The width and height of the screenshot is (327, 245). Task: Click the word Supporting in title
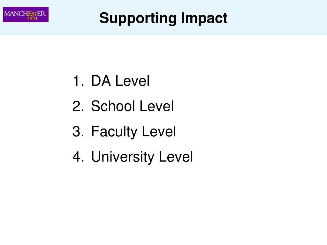[x=138, y=19]
